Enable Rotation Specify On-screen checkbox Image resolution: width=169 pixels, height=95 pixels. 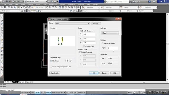[102, 43]
